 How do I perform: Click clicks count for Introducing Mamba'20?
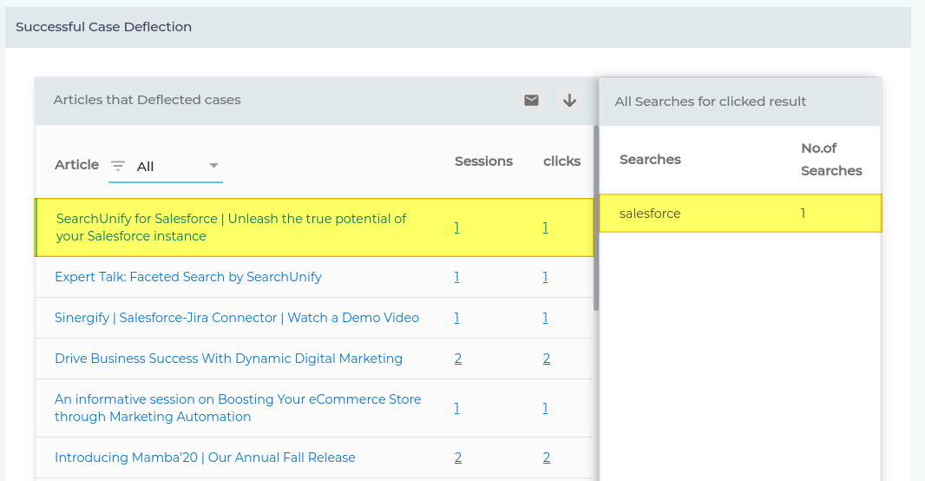(547, 458)
